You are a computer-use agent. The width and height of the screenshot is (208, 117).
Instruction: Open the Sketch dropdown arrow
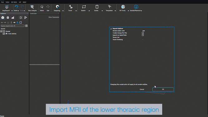tap(89, 11)
